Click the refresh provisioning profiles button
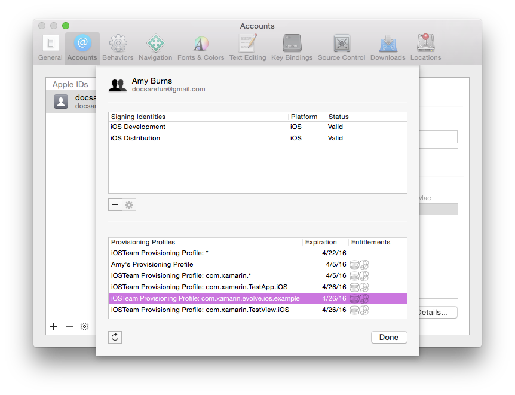515x395 pixels. coord(115,337)
